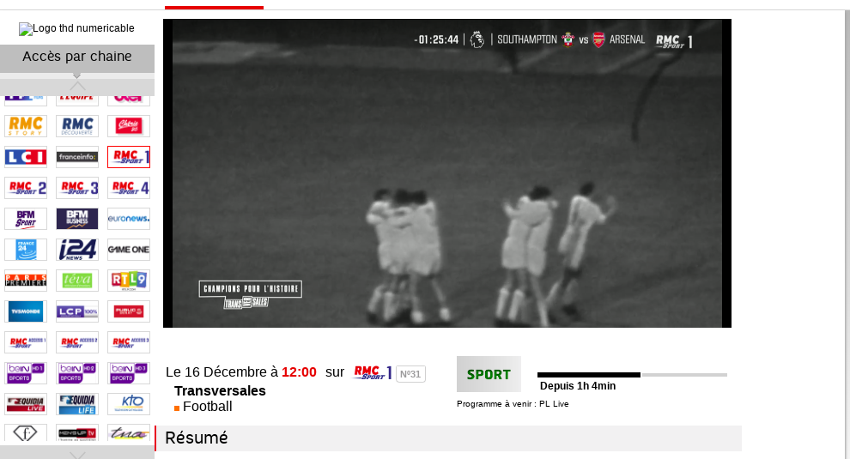Switch to RMC Sport 4

(129, 188)
